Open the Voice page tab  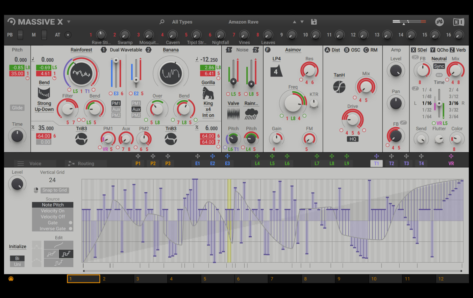[x=35, y=163]
